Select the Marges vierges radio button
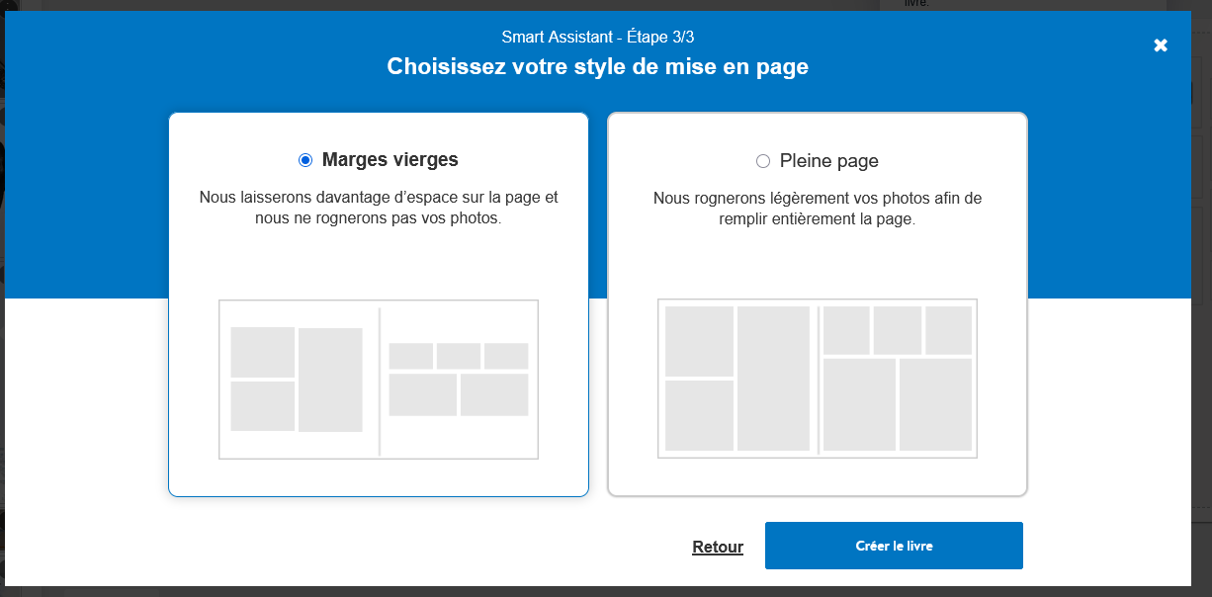1212x597 pixels. point(305,160)
